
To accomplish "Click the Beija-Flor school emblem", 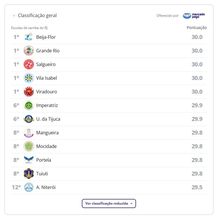I will coord(29,37).
